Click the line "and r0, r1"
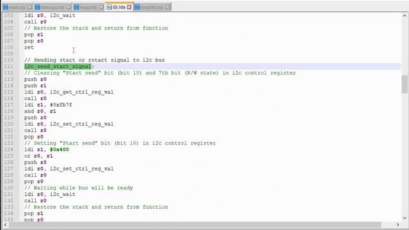The image size is (409, 230). (40, 111)
